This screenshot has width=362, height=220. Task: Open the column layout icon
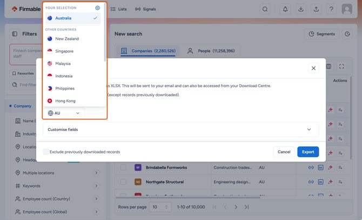pyautogui.click(x=329, y=66)
